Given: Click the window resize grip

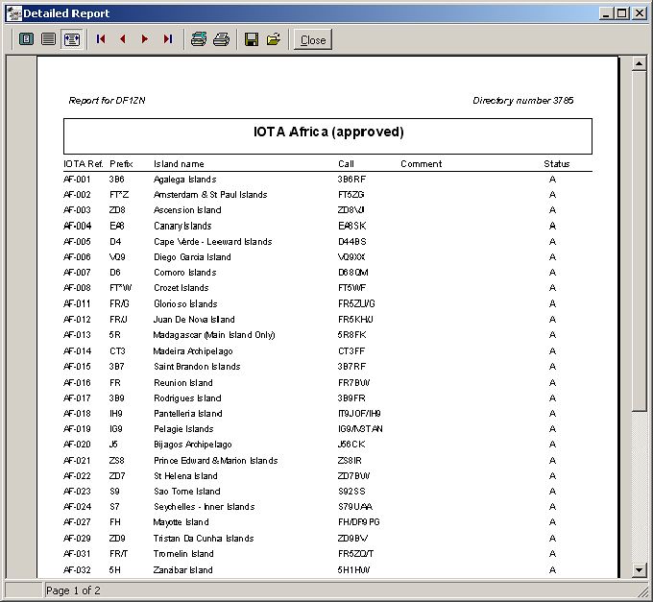Looking at the screenshot, I should point(642,590).
